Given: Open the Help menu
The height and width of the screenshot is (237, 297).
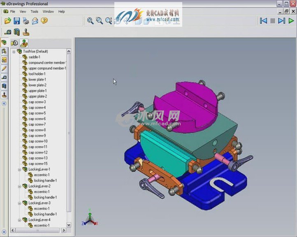Looking at the screenshot, I should click(61, 12).
